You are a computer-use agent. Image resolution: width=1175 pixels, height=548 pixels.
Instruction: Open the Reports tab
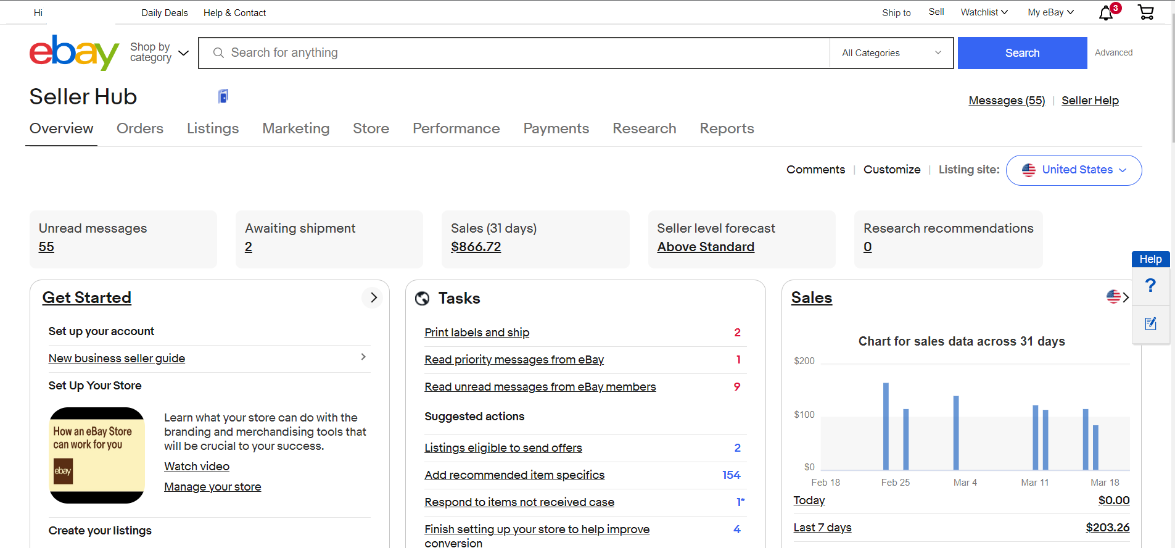(x=727, y=128)
